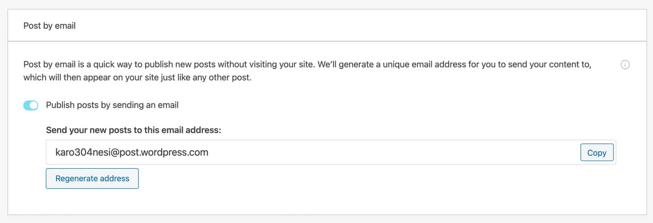This screenshot has width=653, height=223.
Task: Click the karo304nesi@post.wordpress.com address text
Action: click(132, 153)
